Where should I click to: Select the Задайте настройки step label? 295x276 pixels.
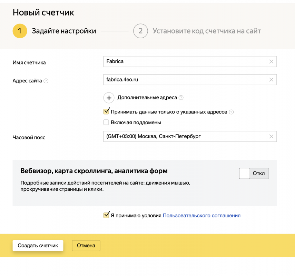(x=64, y=31)
